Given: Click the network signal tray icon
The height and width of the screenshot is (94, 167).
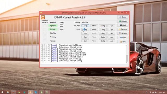Looking at the screenshot, I should tap(153, 92).
